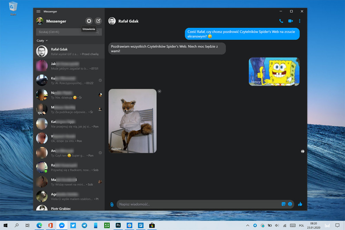Viewport: 345px width, 230px height.
Task: Open touch keyboard icon in system tray
Action: tap(293, 226)
